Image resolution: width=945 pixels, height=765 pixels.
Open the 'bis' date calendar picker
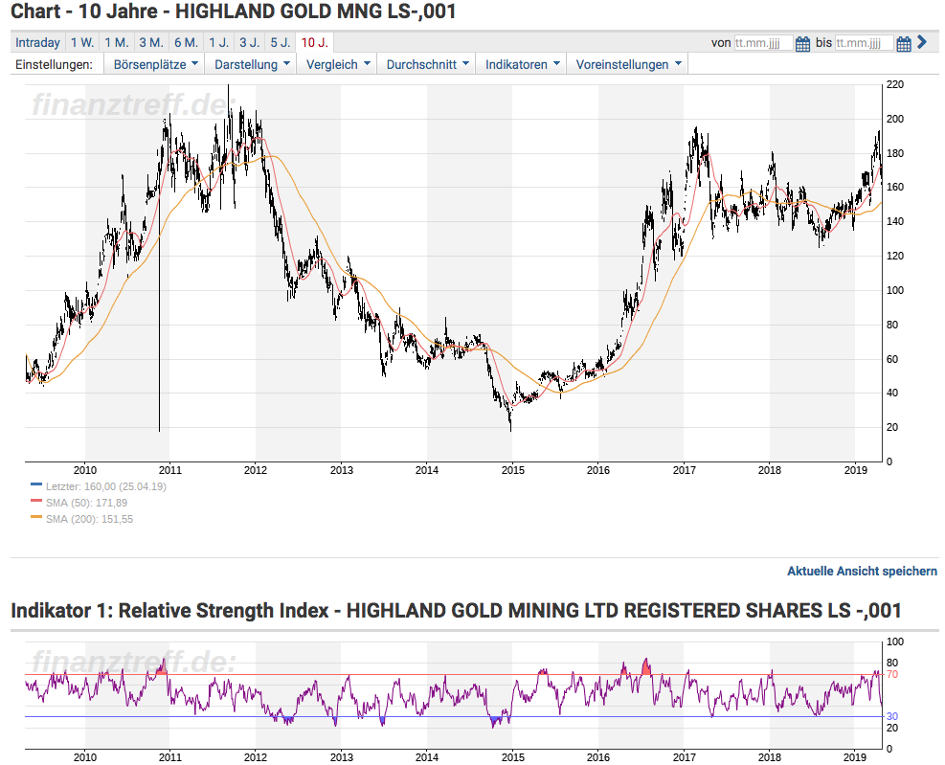tap(904, 43)
